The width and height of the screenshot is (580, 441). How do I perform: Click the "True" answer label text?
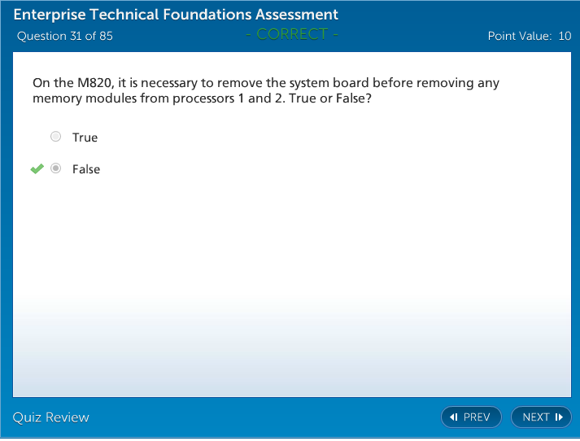(85, 138)
